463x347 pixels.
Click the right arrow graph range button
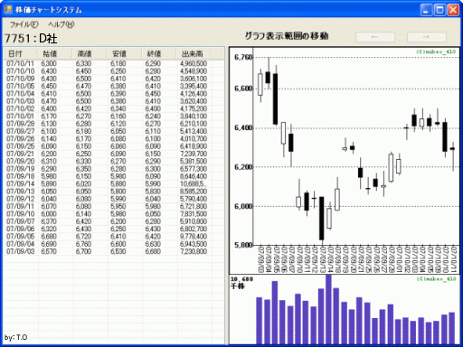click(x=427, y=37)
